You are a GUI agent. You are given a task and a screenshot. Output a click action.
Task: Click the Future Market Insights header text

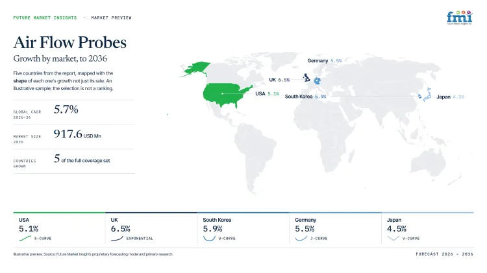click(x=45, y=18)
